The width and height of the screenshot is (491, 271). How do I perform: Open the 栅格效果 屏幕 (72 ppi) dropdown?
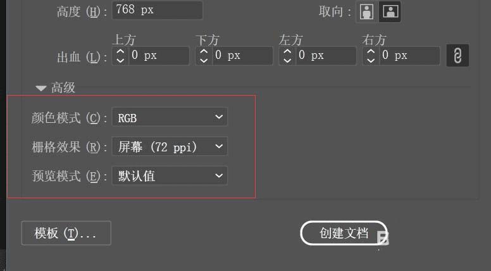click(170, 146)
